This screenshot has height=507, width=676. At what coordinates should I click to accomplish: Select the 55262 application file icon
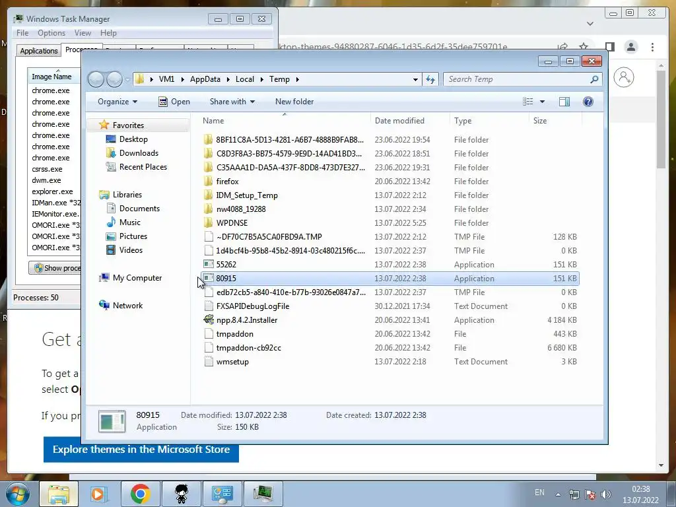click(x=209, y=264)
